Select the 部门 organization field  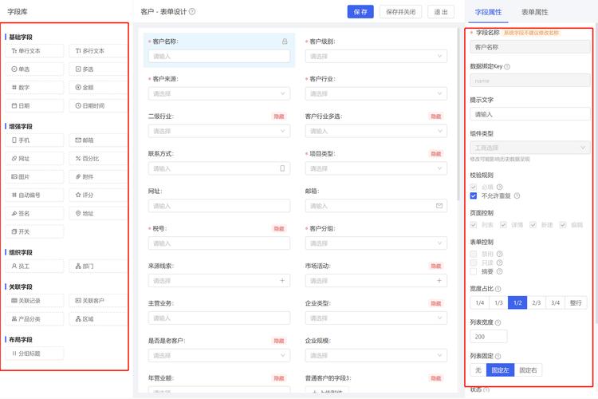(x=97, y=266)
